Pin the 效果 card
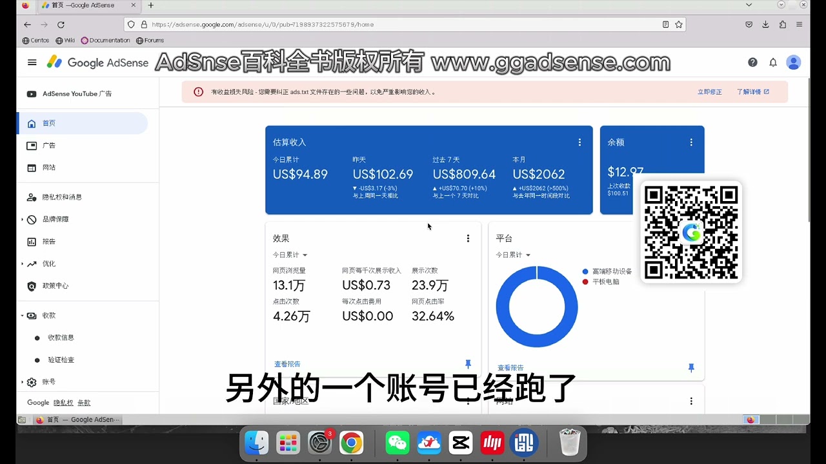This screenshot has width=826, height=464. pyautogui.click(x=468, y=364)
